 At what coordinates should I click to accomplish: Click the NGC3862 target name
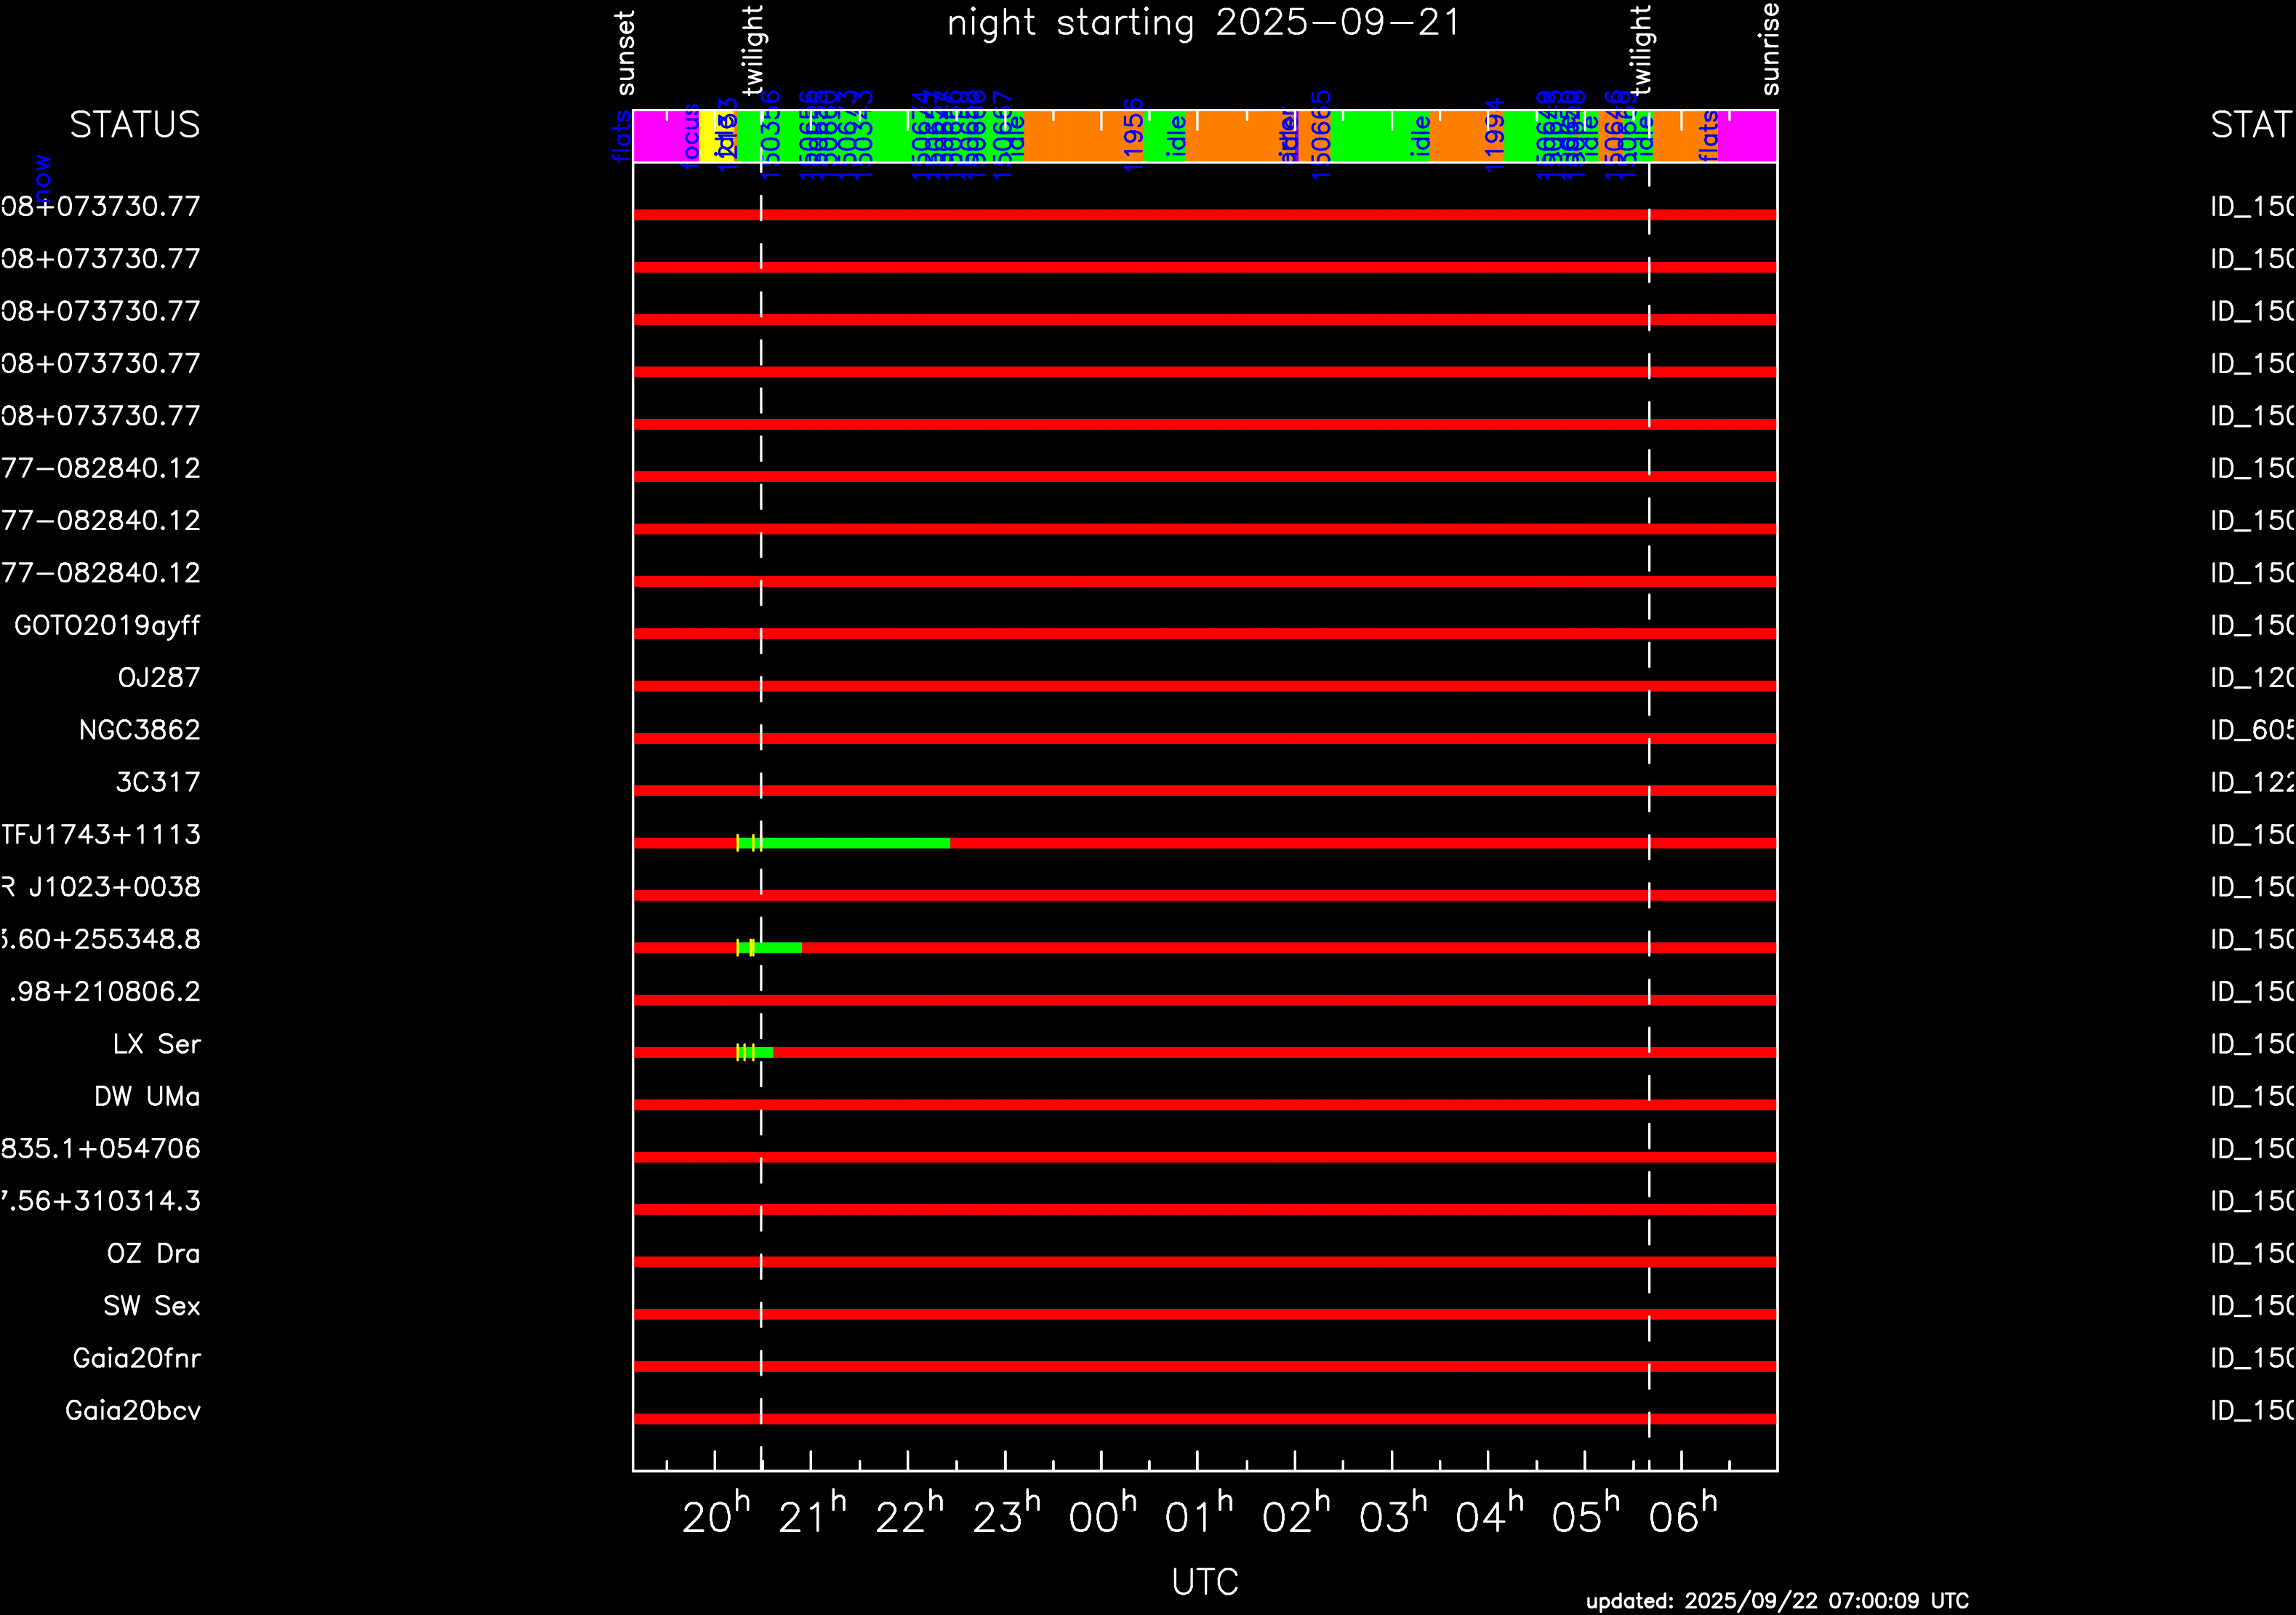[x=139, y=730]
